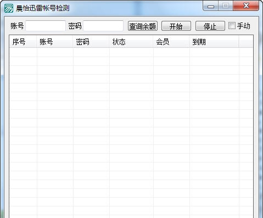Focus the 密码 input field
This screenshot has width=263, height=218.
tap(103, 26)
